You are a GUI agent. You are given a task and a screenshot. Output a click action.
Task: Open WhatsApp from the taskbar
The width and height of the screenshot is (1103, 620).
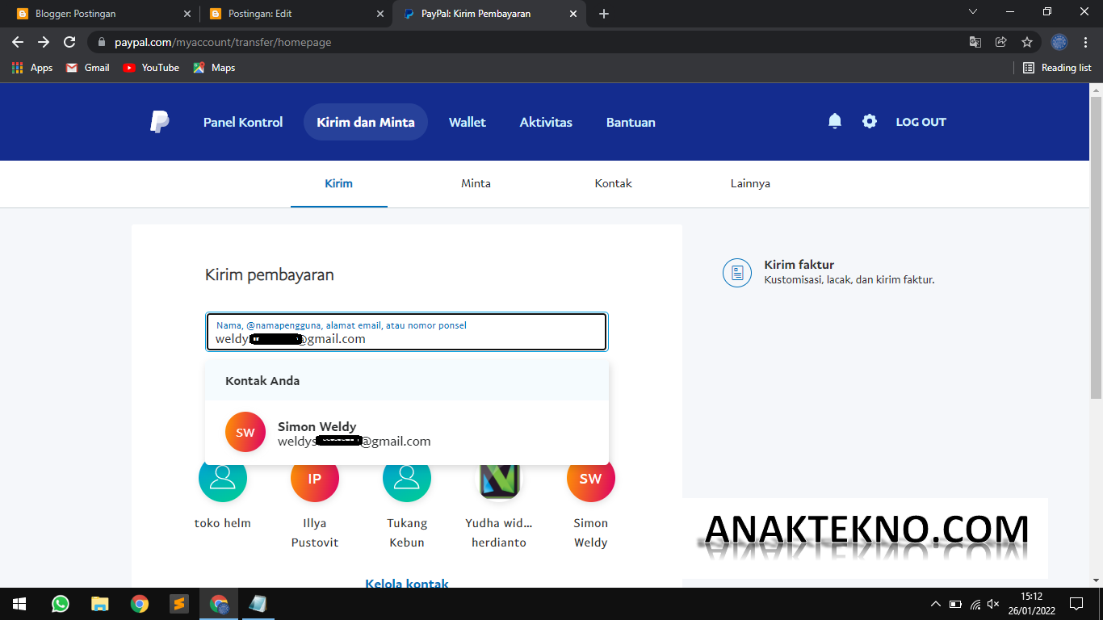coord(61,604)
